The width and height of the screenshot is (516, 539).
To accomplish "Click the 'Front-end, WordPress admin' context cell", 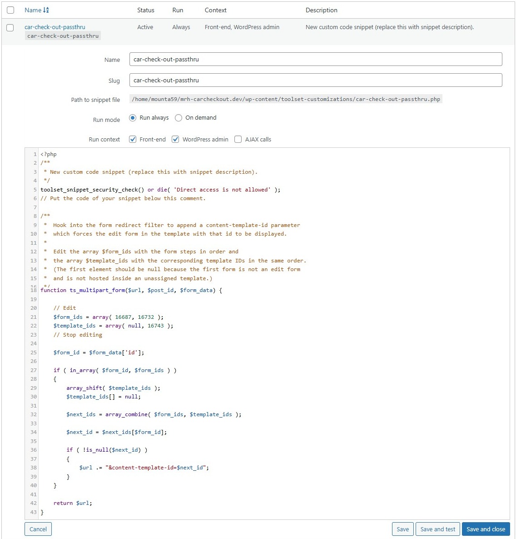I will pyautogui.click(x=242, y=27).
